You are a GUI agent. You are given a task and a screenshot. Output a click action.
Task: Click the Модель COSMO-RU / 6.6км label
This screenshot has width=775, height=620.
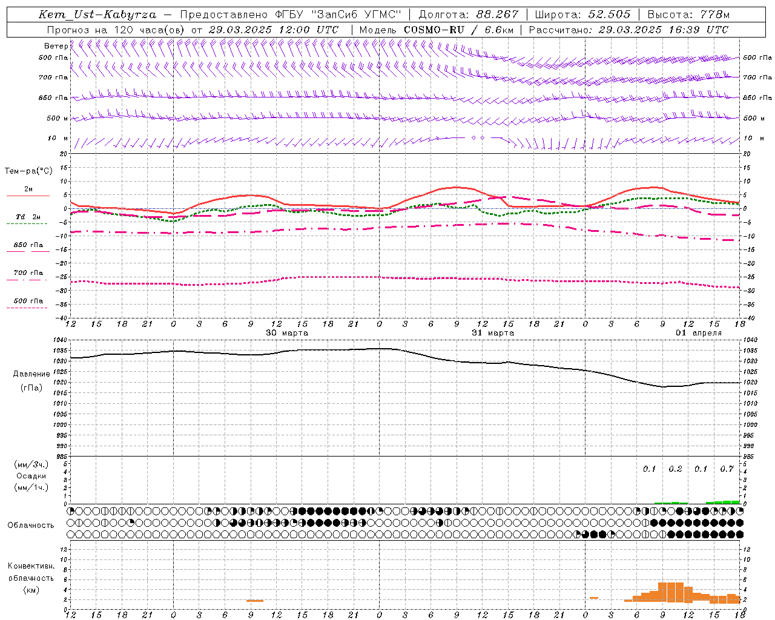point(436,30)
